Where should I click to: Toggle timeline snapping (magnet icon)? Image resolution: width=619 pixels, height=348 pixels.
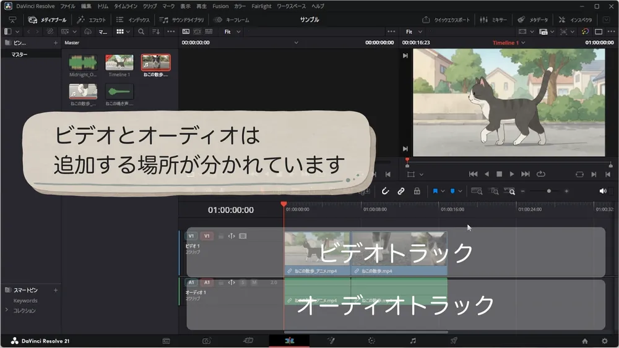(x=385, y=191)
